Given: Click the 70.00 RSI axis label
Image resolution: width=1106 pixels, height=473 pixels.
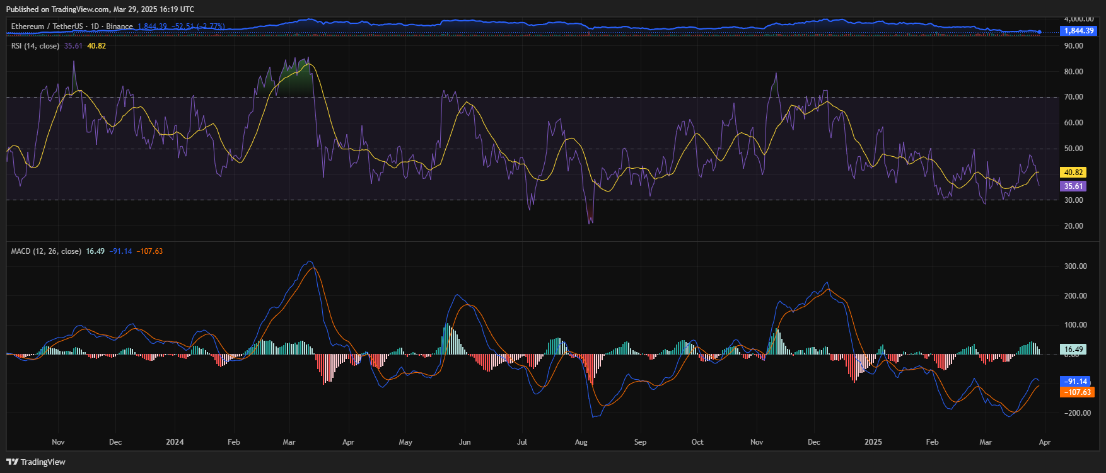Looking at the screenshot, I should click(1073, 97).
